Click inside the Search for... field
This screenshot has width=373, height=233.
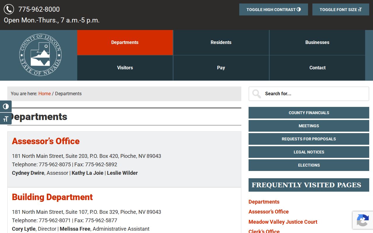tap(309, 94)
